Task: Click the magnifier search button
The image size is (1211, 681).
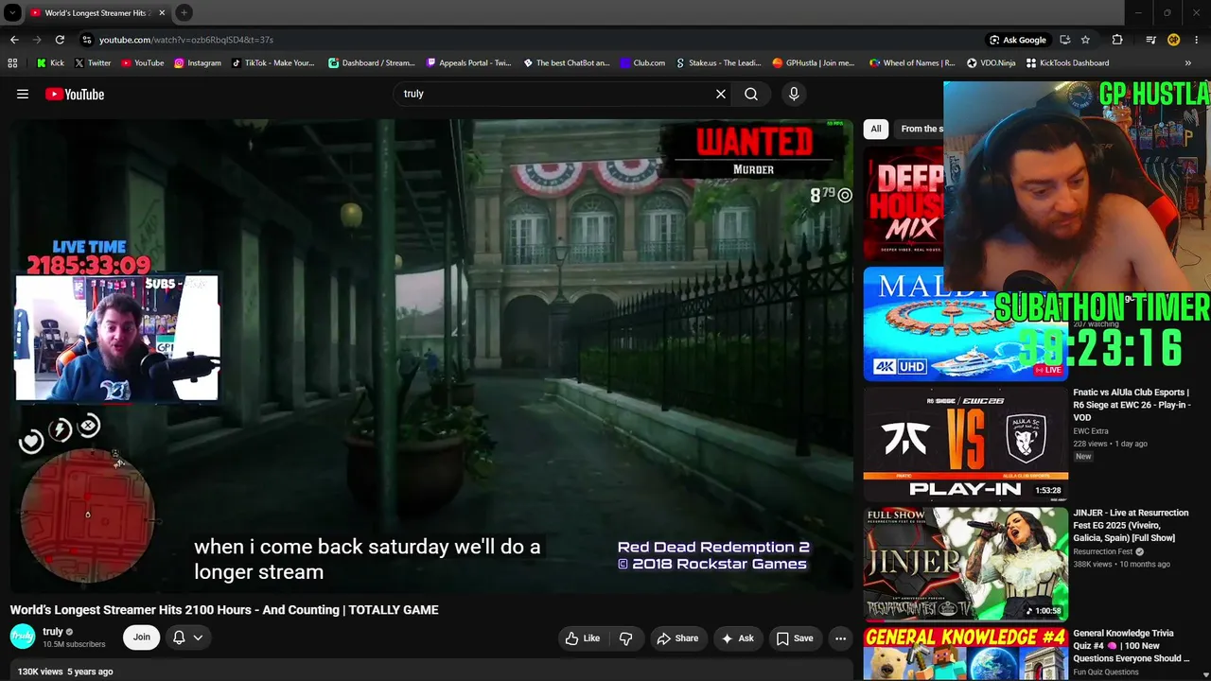Action: point(751,94)
